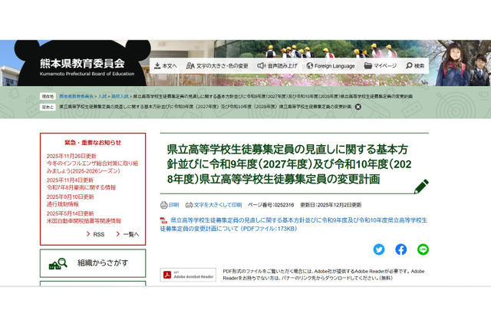Open 令和7年8月豪雨に関する情報 notice
This screenshot has height=327, width=491.
(81, 187)
